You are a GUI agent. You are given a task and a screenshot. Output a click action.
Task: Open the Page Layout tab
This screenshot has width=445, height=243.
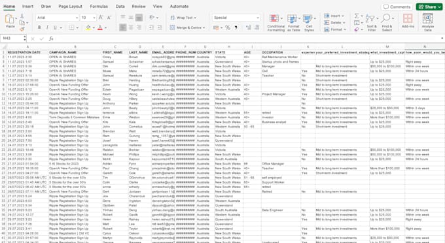70,7
